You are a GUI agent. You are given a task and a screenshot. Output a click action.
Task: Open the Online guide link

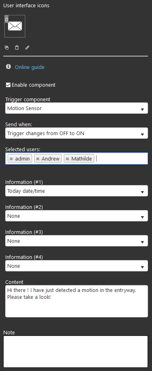(x=30, y=67)
